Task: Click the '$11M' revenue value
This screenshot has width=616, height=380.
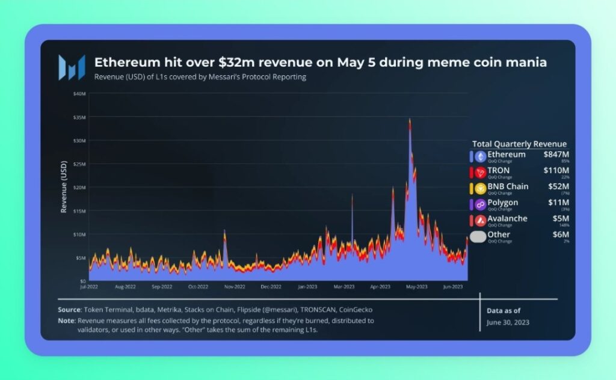Action: click(559, 203)
